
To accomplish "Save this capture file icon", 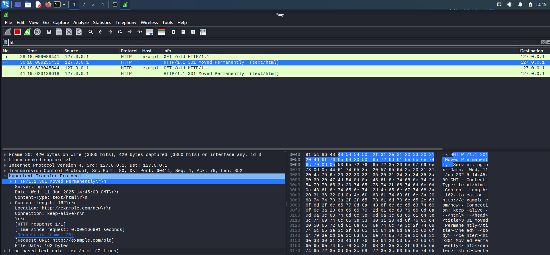I will (x=59, y=32).
